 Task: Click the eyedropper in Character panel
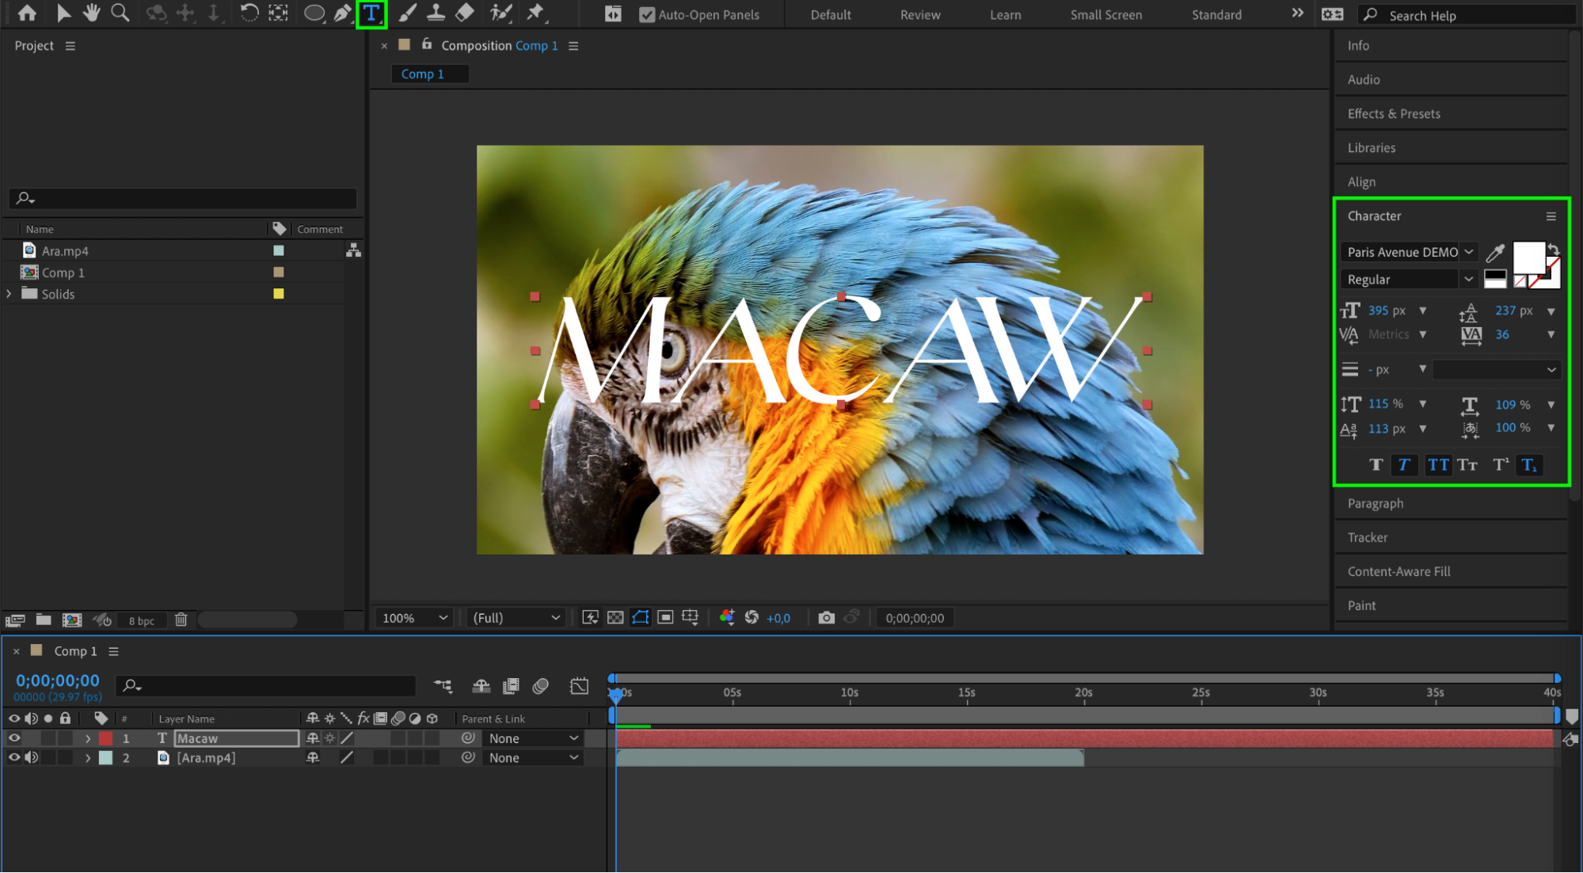click(x=1495, y=253)
